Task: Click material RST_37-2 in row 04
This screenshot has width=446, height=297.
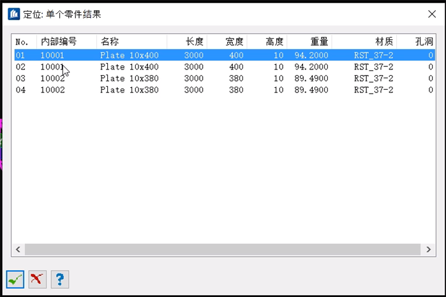Action: pos(374,90)
